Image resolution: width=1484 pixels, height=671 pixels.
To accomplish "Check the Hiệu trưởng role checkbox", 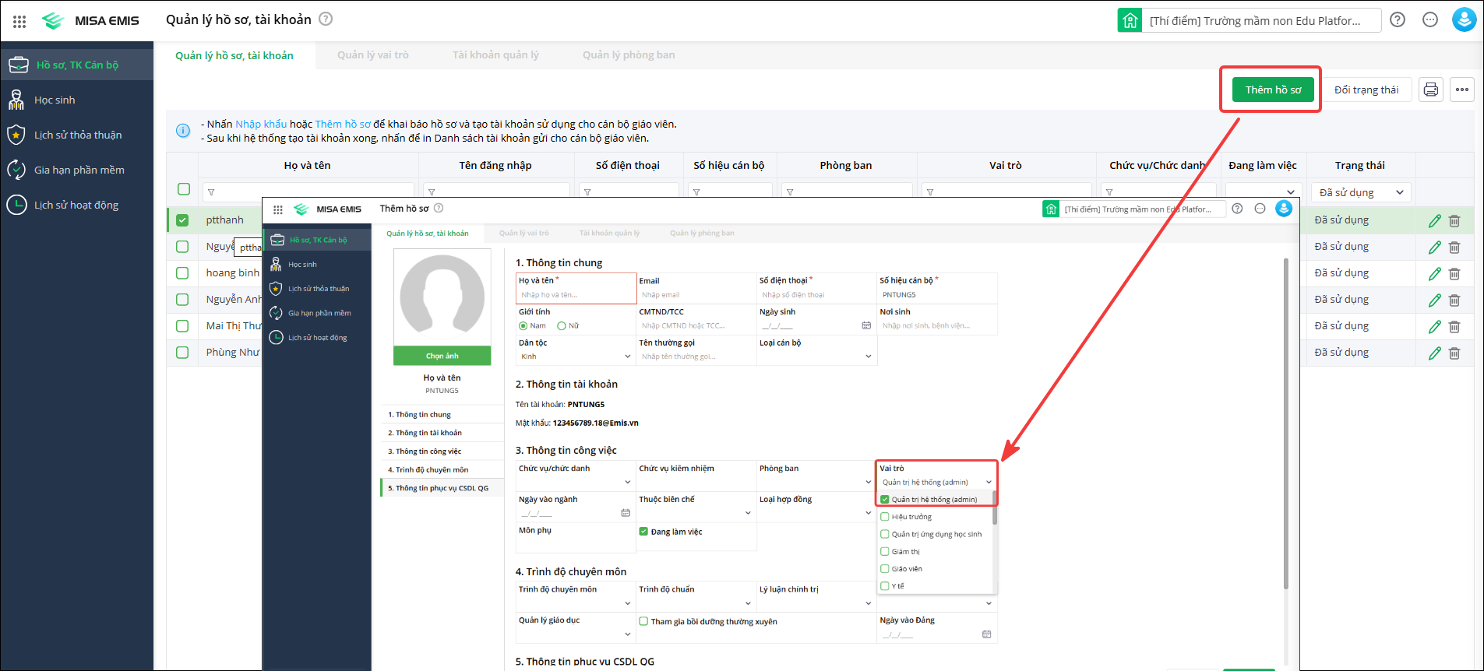I will coord(885,517).
